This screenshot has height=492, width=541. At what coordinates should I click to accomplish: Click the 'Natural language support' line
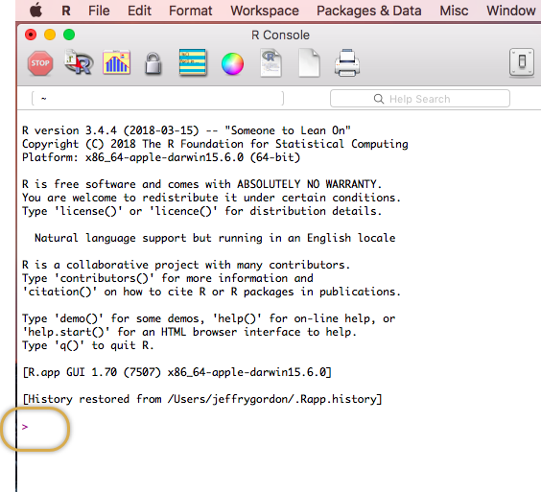click(x=215, y=238)
